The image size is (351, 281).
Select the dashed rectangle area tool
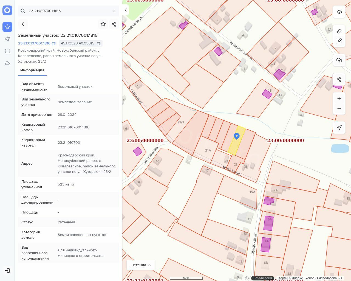(7, 51)
